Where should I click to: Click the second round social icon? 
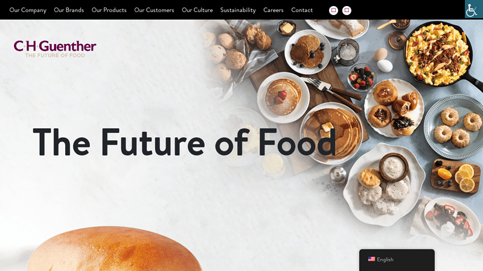tap(347, 10)
